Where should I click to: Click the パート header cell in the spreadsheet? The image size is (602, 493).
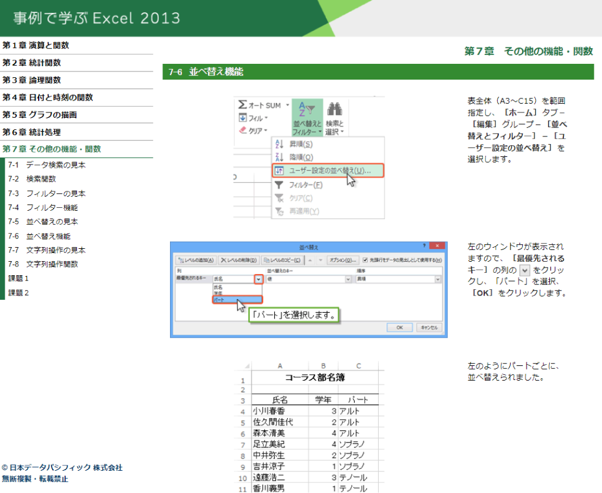point(358,400)
